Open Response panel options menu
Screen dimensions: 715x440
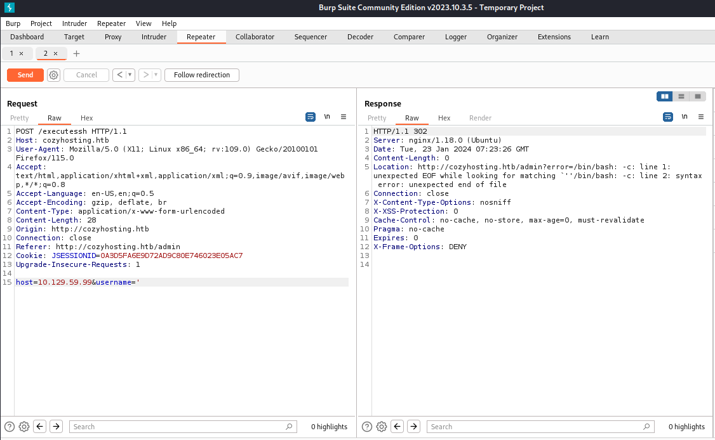[701, 117]
